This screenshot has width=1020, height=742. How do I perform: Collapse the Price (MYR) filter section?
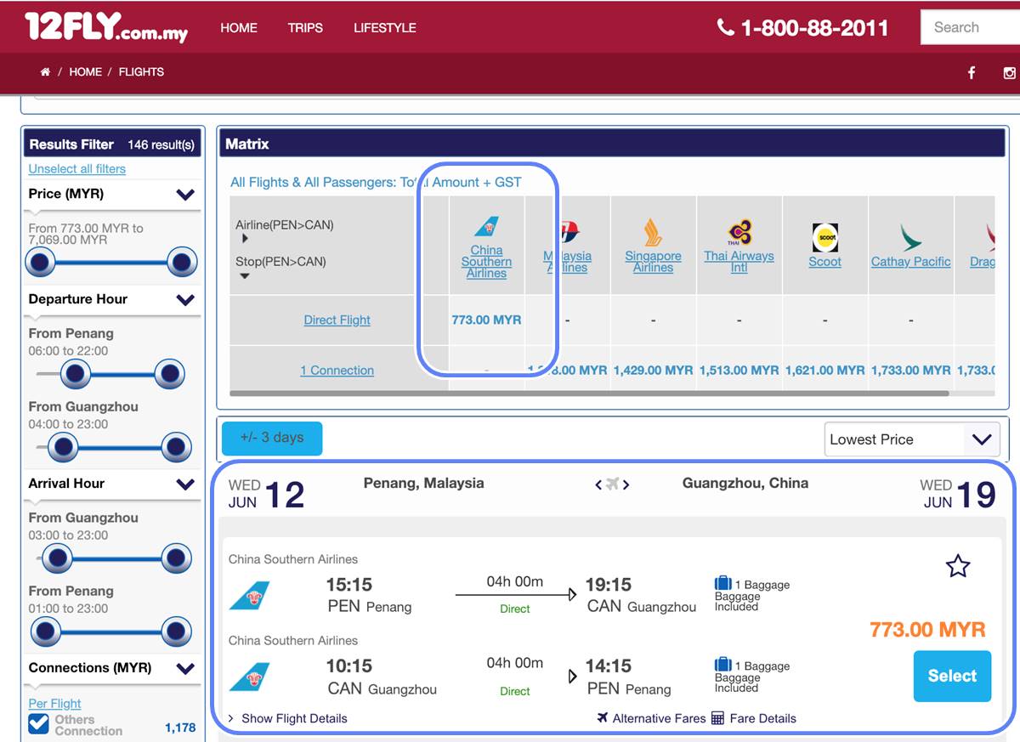pos(185,195)
